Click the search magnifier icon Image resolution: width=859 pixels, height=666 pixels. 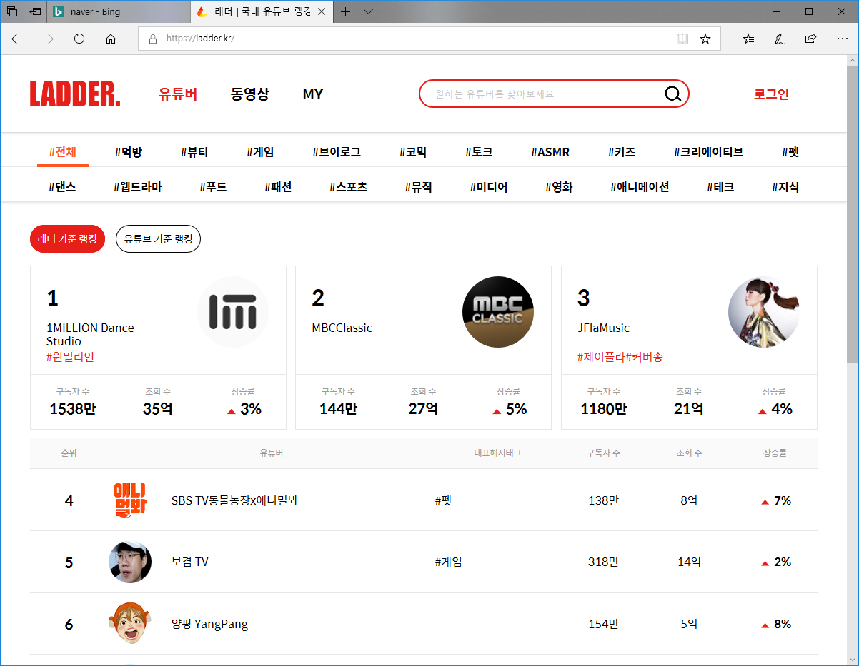tap(672, 94)
